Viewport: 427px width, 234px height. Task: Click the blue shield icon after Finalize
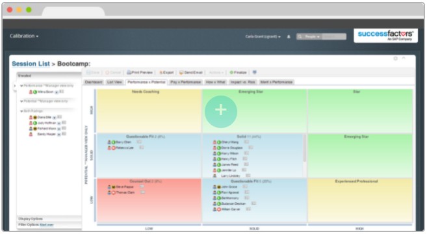[x=254, y=72]
